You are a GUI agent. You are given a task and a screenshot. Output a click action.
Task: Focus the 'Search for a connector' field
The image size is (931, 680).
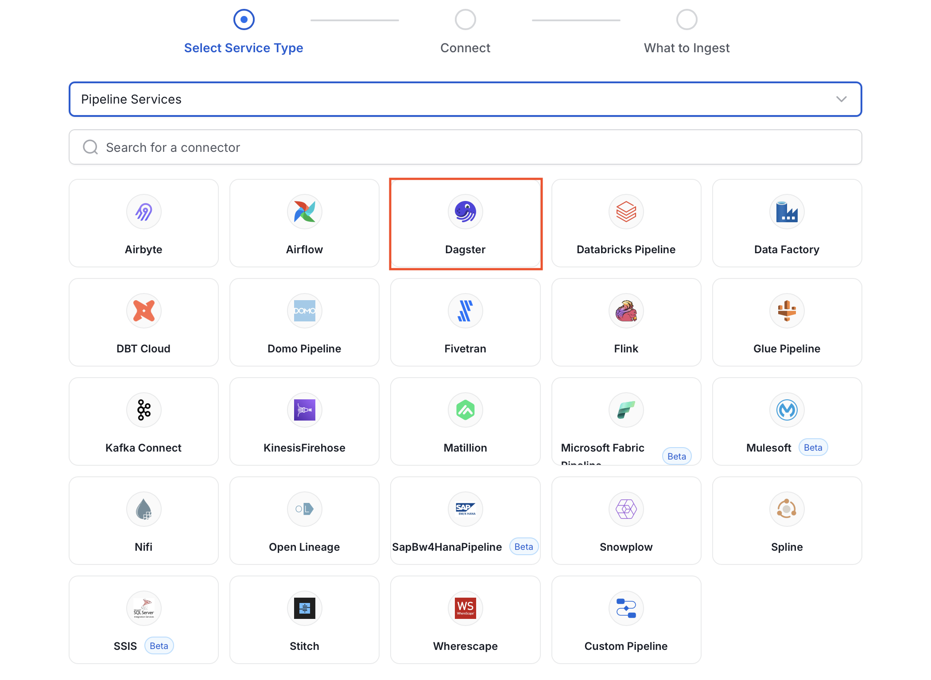click(x=465, y=147)
